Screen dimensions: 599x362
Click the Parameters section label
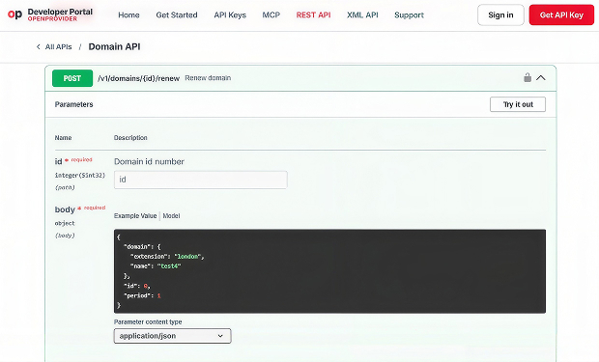point(73,104)
